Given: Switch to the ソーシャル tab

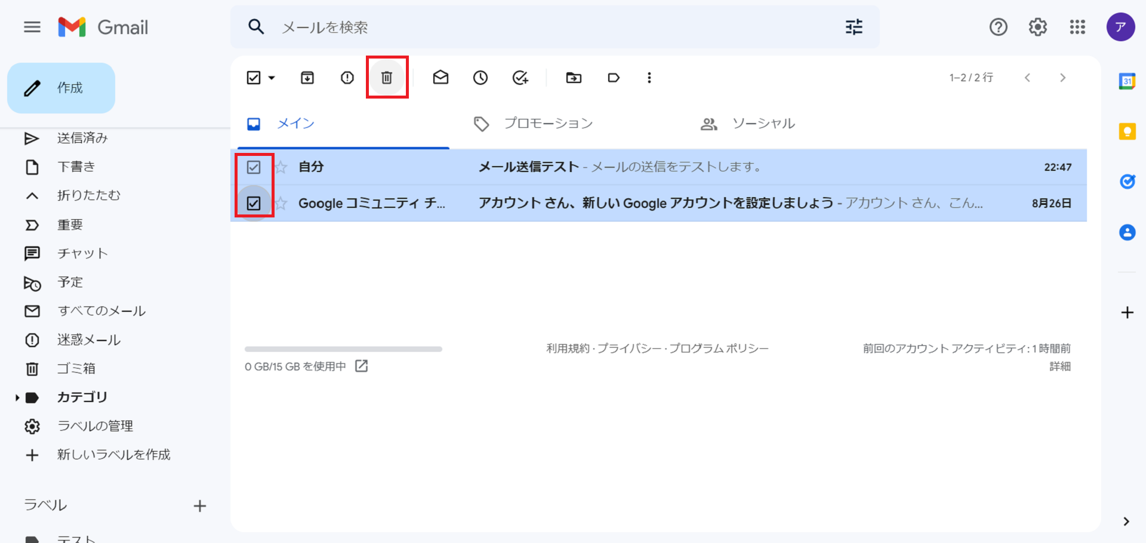Looking at the screenshot, I should pos(763,124).
